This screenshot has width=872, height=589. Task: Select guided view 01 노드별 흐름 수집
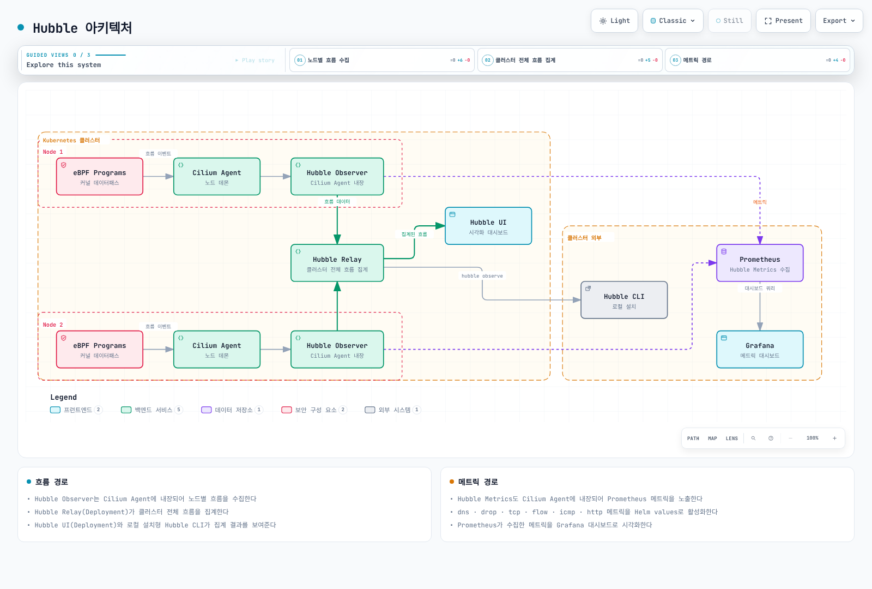pyautogui.click(x=382, y=60)
